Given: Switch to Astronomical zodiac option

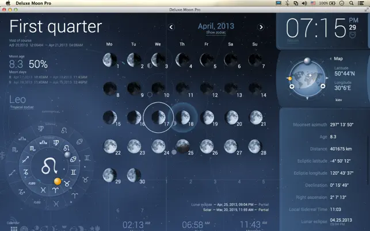Looking at the screenshot, I should [x=51, y=111].
